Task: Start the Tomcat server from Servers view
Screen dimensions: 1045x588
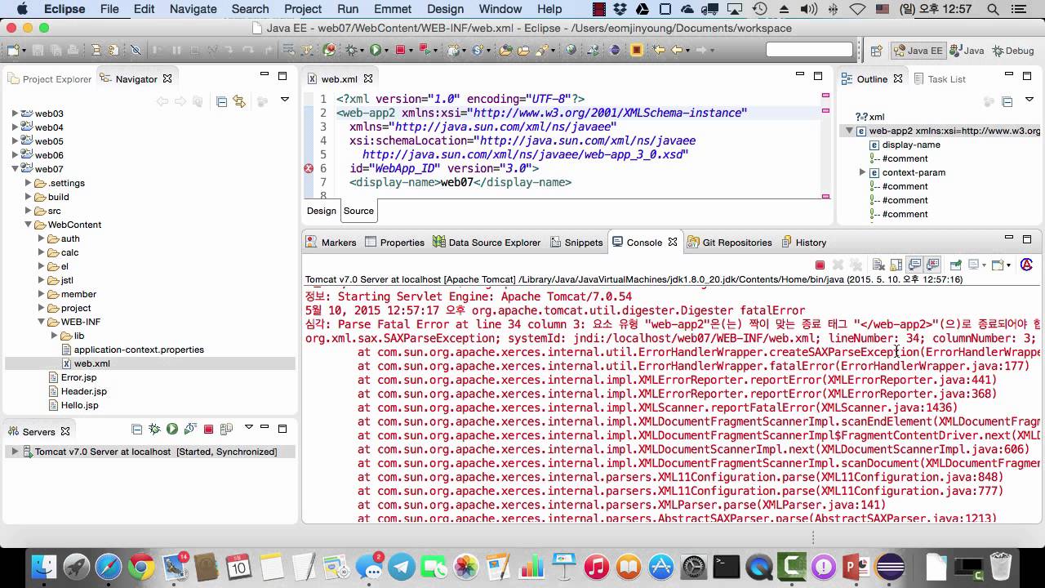Action: pos(172,429)
